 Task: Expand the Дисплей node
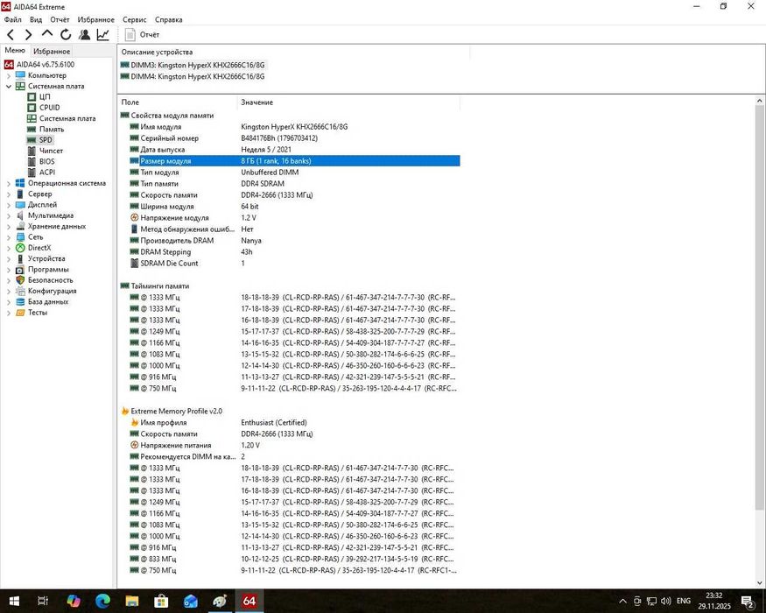pos(8,205)
